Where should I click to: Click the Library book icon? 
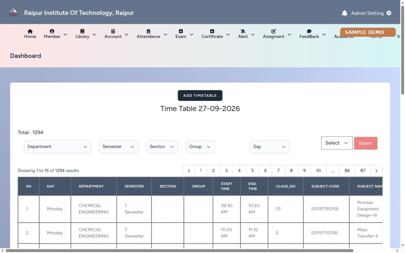coord(82,31)
